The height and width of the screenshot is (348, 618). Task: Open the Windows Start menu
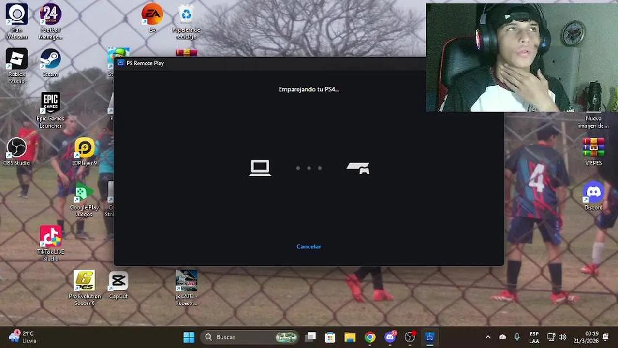pos(189,337)
